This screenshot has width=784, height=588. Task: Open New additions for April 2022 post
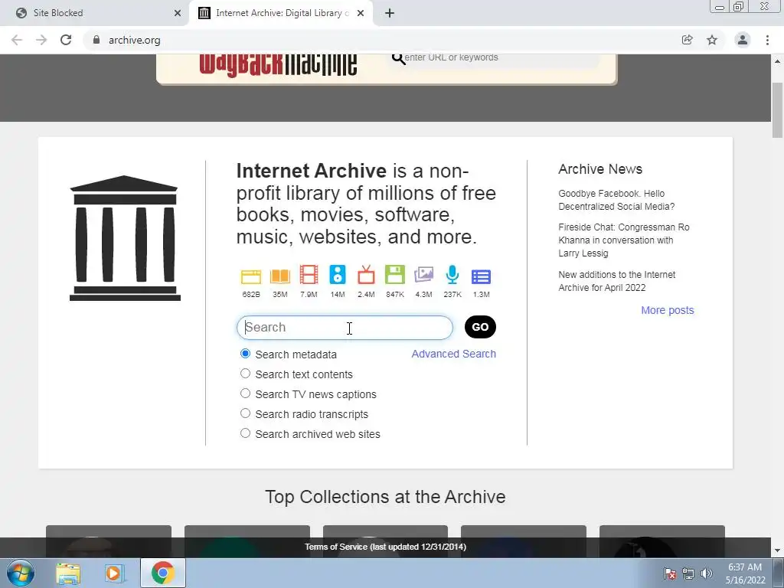click(617, 281)
